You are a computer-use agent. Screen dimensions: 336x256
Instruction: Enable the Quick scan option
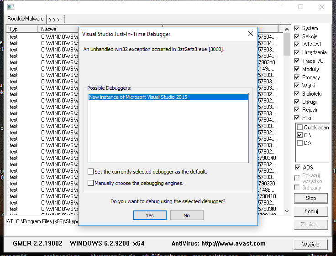tap(299, 128)
